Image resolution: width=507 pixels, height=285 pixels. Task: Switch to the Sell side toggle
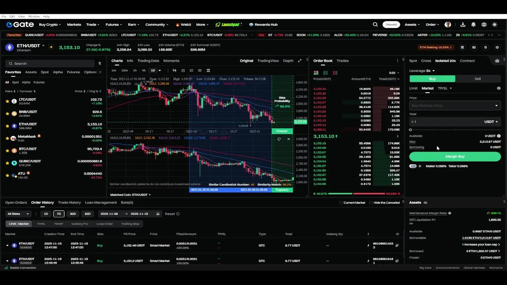point(478,79)
